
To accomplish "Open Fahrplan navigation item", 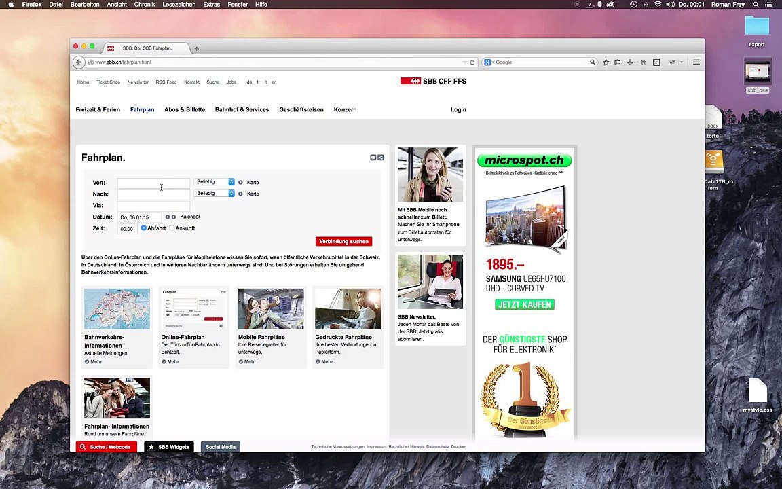I will [x=142, y=110].
